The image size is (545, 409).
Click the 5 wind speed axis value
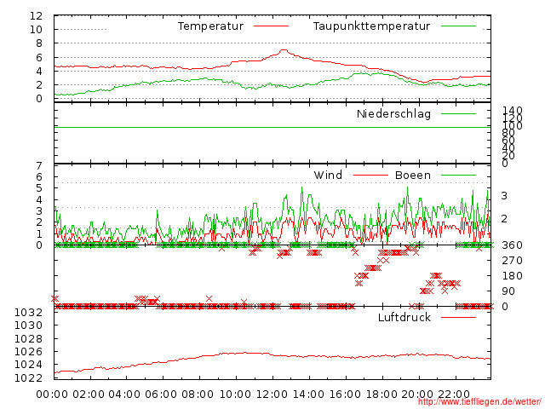pos(39,188)
